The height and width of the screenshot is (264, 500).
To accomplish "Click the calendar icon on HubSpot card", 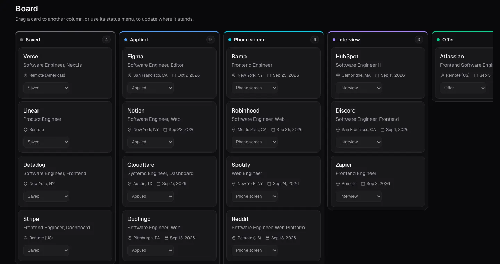I will (x=377, y=75).
